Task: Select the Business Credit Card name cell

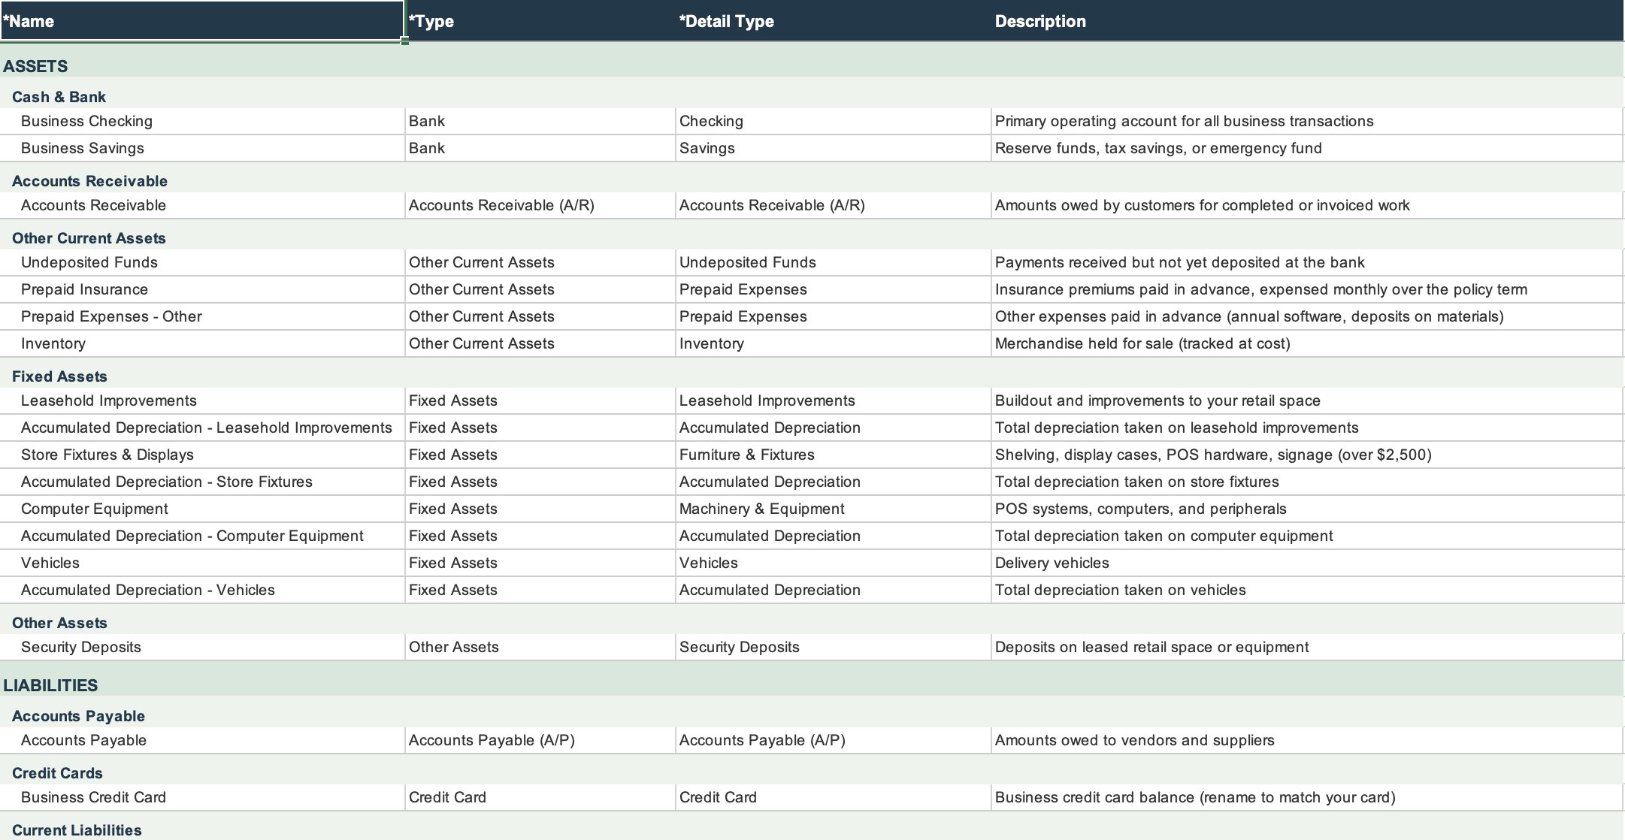Action: pos(202,798)
